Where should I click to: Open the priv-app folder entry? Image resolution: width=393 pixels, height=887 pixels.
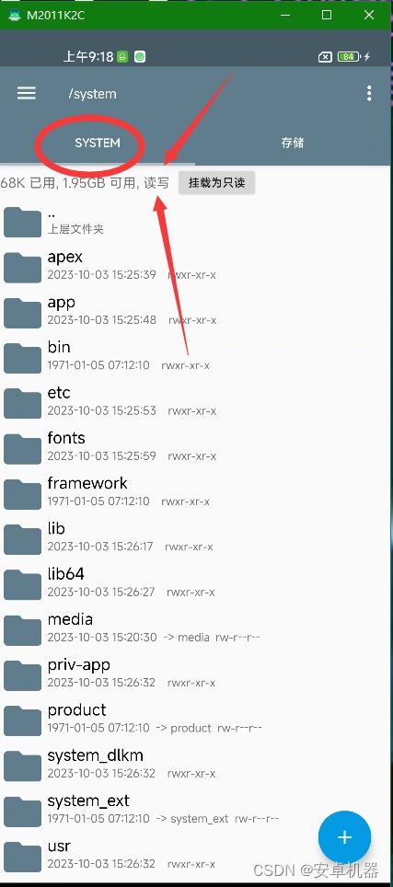(196, 674)
